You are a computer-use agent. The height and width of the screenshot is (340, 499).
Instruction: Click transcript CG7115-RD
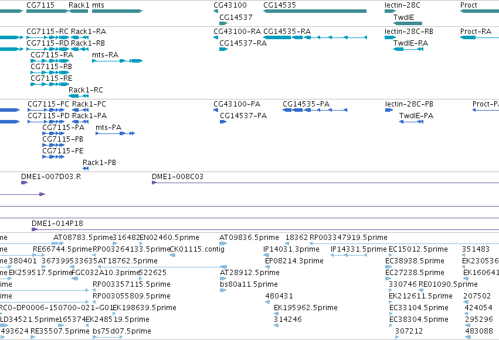click(47, 43)
